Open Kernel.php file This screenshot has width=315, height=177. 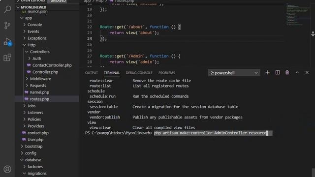coord(39,92)
